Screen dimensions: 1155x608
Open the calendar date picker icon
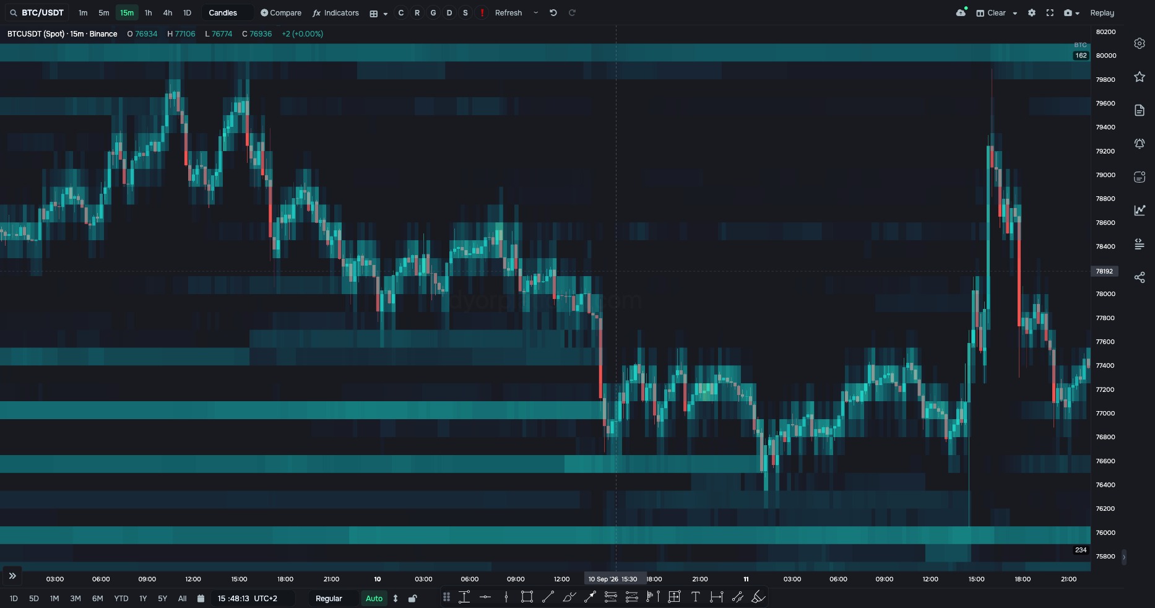pyautogui.click(x=201, y=599)
